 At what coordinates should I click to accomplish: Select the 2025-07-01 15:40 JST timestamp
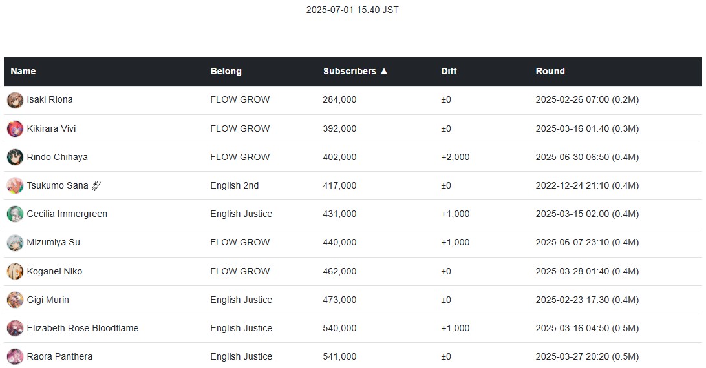(x=352, y=10)
